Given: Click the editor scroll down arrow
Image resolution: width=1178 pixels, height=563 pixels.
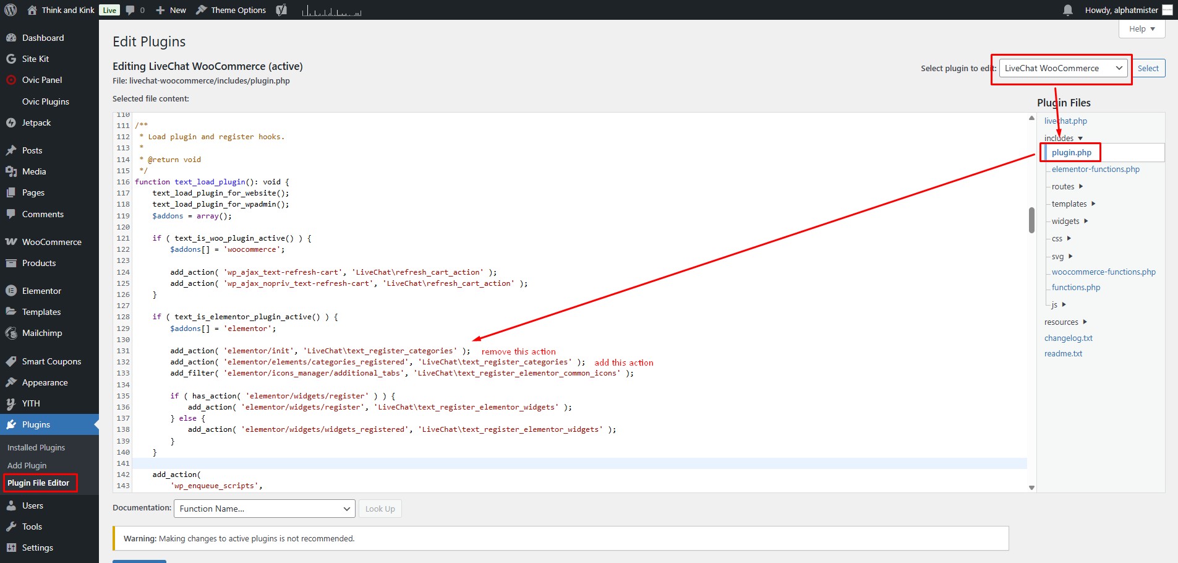Looking at the screenshot, I should [x=1031, y=488].
